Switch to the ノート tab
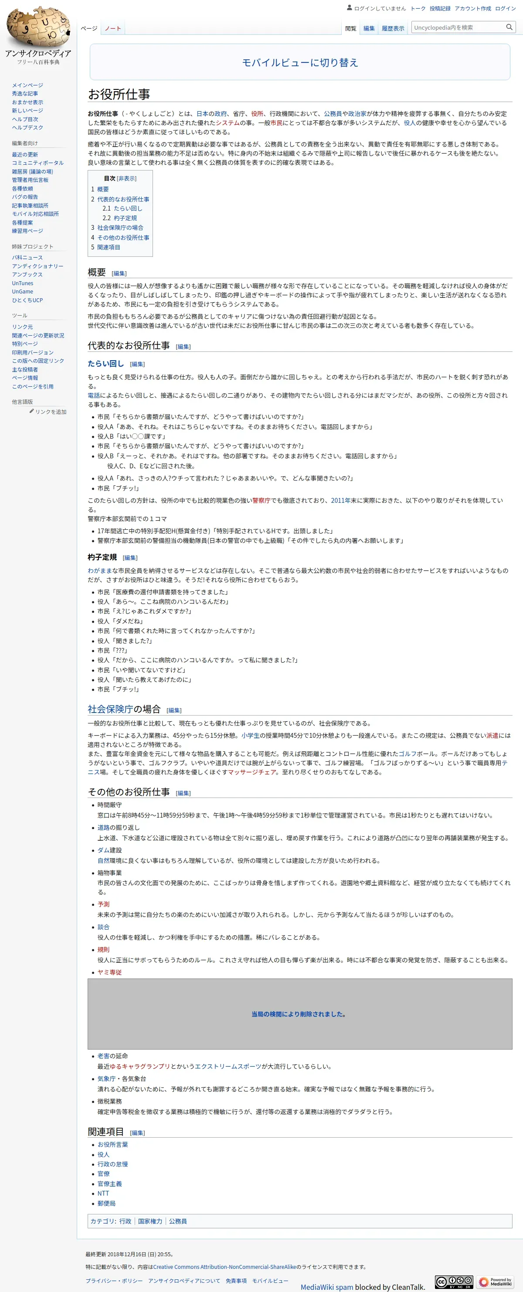The image size is (523, 1292). [113, 29]
